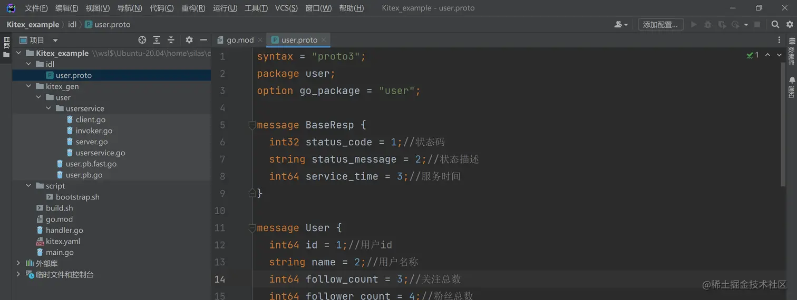Click the 添加配置... button
The height and width of the screenshot is (300, 797).
pos(660,25)
